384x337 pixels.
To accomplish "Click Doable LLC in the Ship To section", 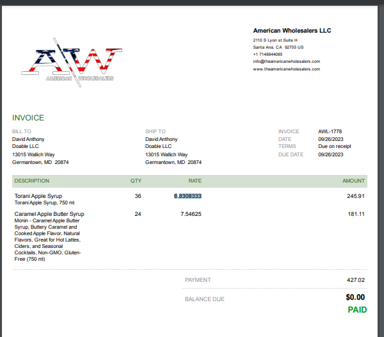I will pyautogui.click(x=159, y=146).
